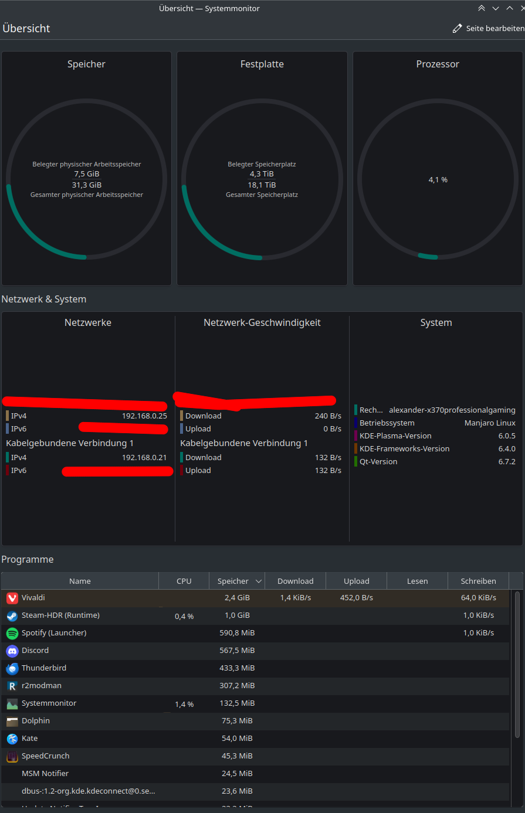
Task: Click IPv4 address 192.168.0.25
Action: coord(144,416)
